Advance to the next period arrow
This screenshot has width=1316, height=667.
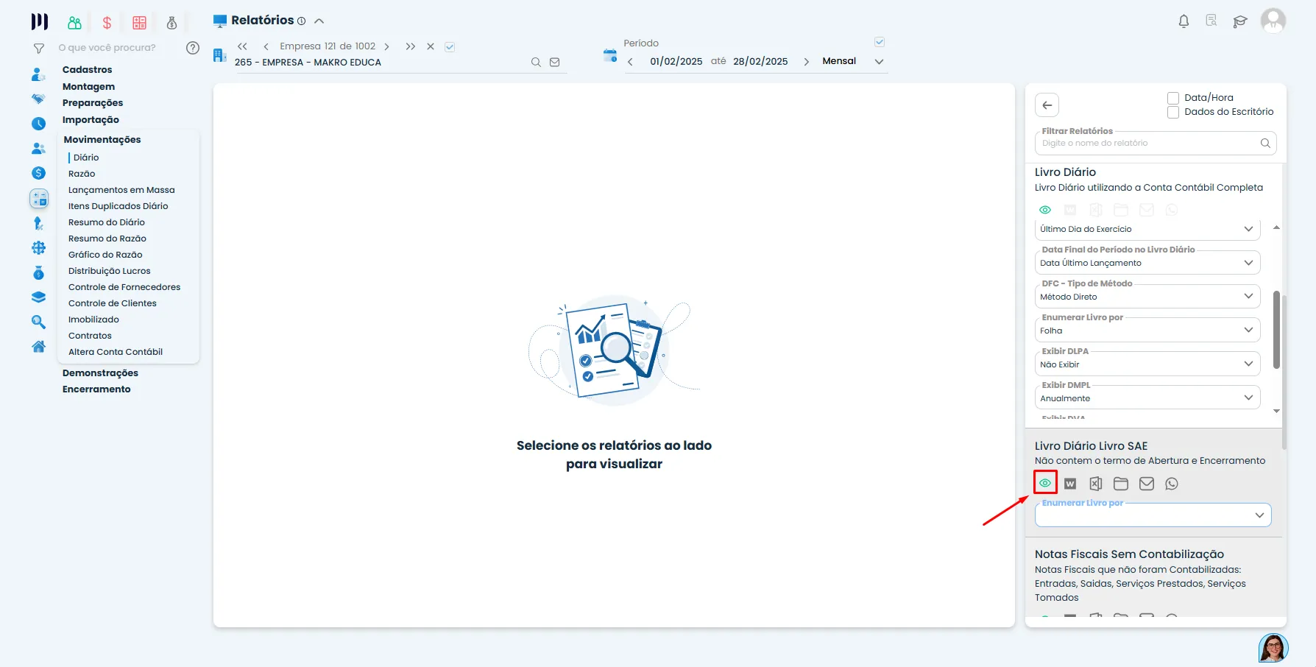coord(806,62)
